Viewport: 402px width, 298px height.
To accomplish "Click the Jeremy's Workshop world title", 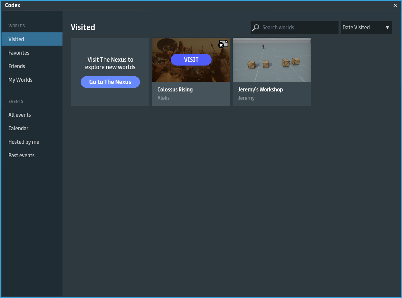I will click(x=260, y=89).
